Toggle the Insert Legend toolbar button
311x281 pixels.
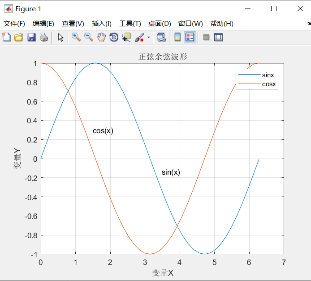click(190, 37)
